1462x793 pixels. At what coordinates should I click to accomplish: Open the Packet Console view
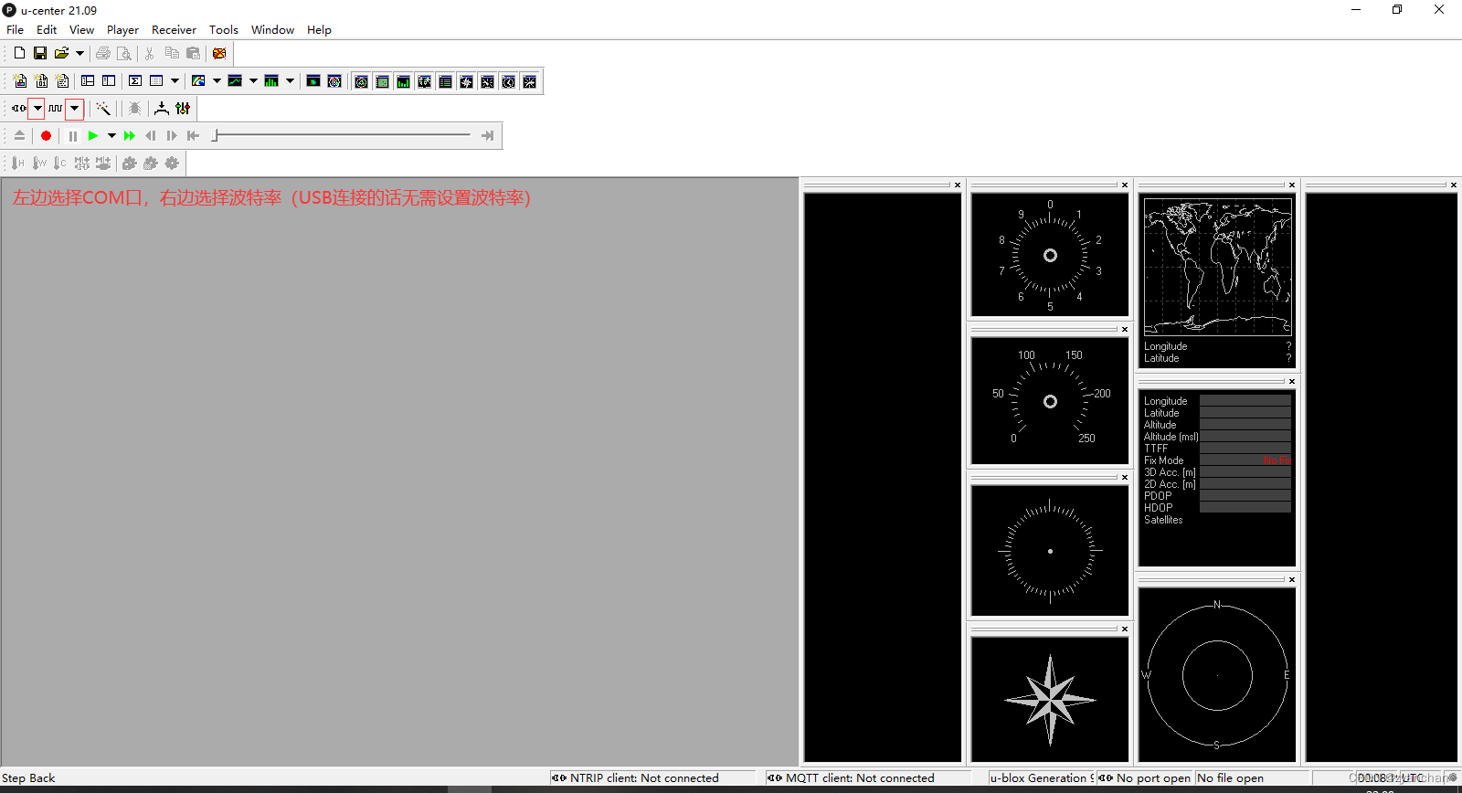tap(20, 81)
